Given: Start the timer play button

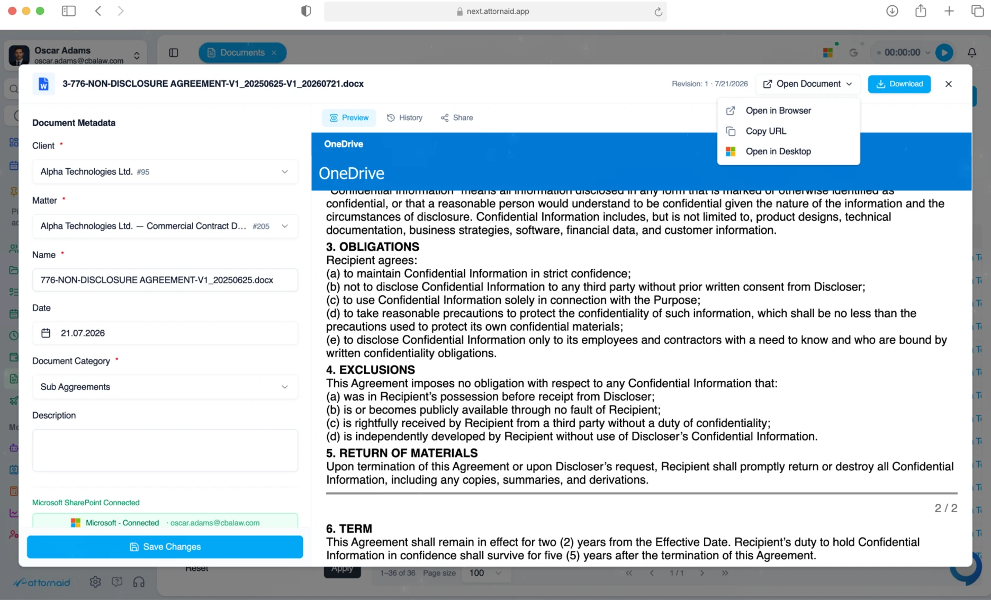Looking at the screenshot, I should click(944, 52).
